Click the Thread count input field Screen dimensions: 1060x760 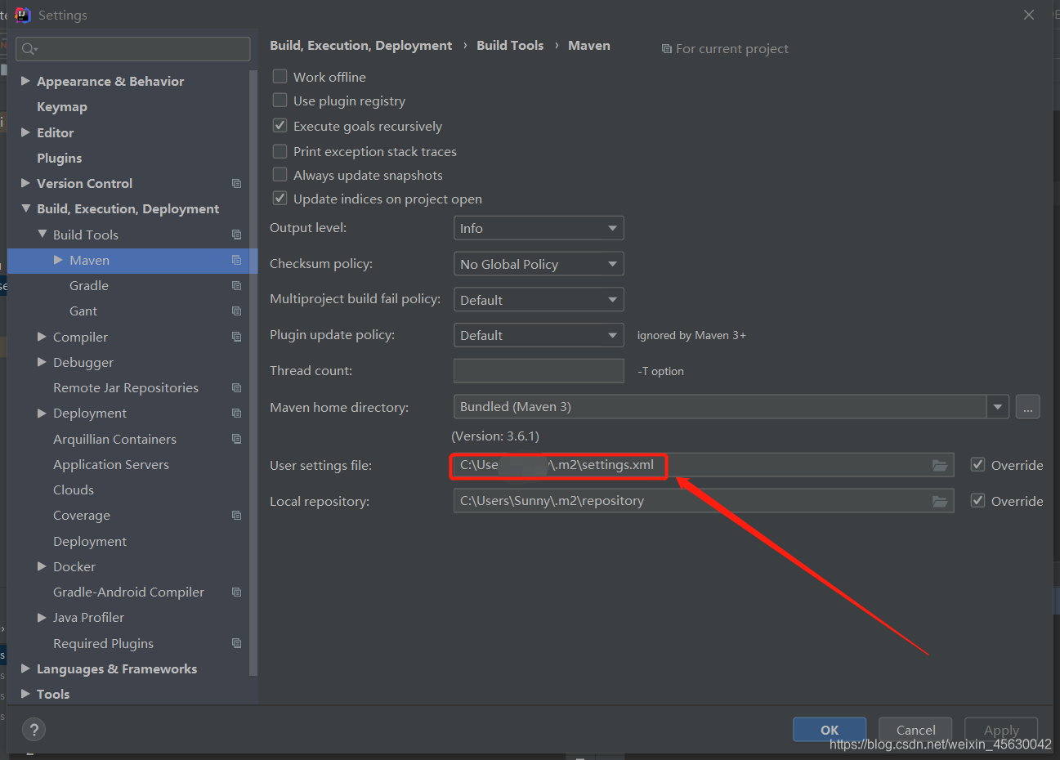point(539,371)
